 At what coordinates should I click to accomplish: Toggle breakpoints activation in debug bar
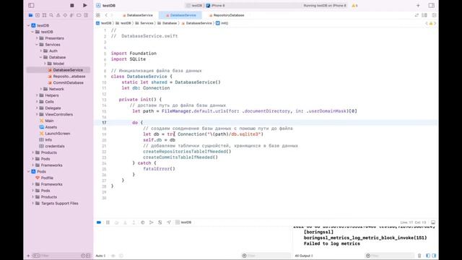point(99,222)
